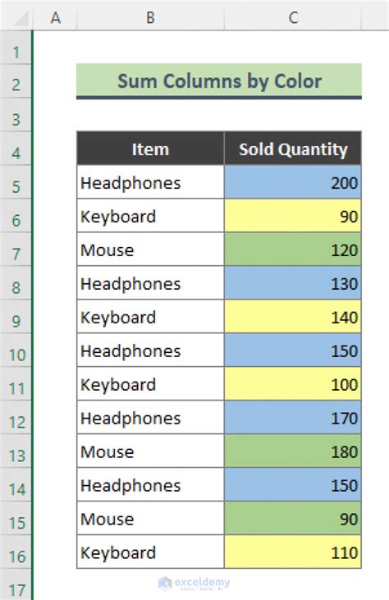The height and width of the screenshot is (600, 389).
Task: Select the Keyboard cell in row 16
Action: 150,552
